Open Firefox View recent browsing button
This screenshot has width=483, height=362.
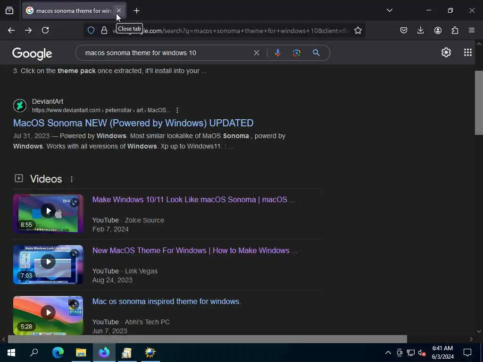pyautogui.click(x=9, y=11)
